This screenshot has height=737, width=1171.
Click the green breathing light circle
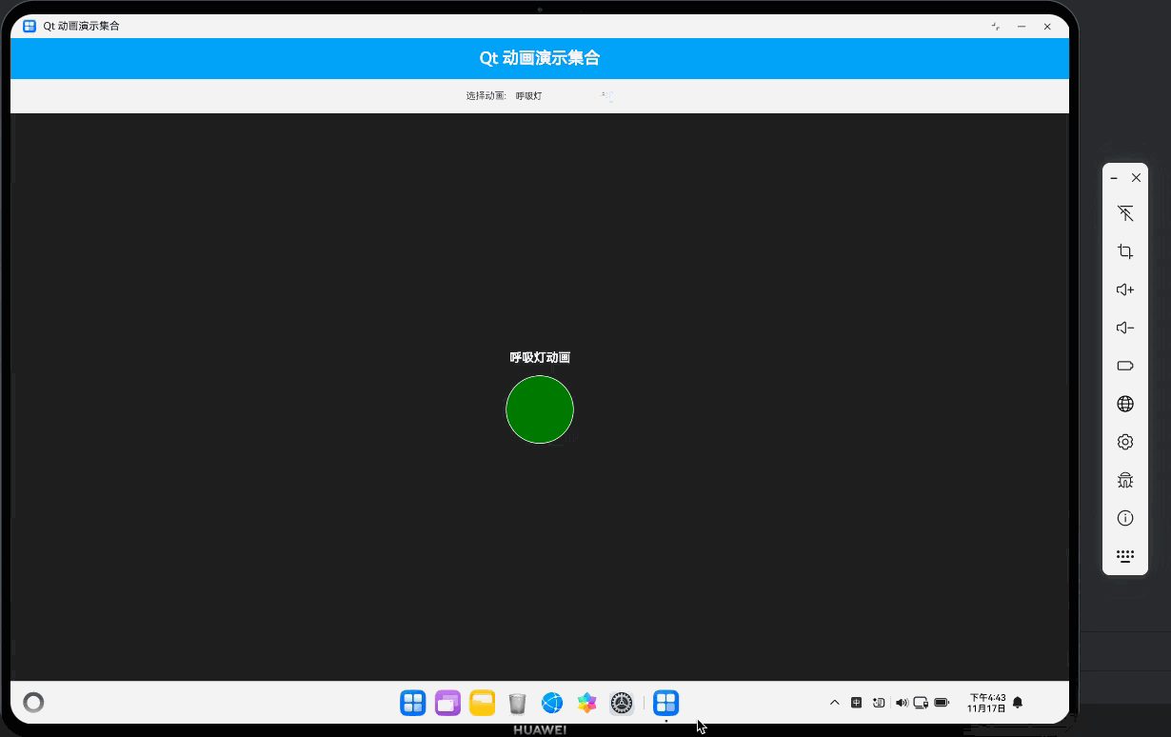540,409
